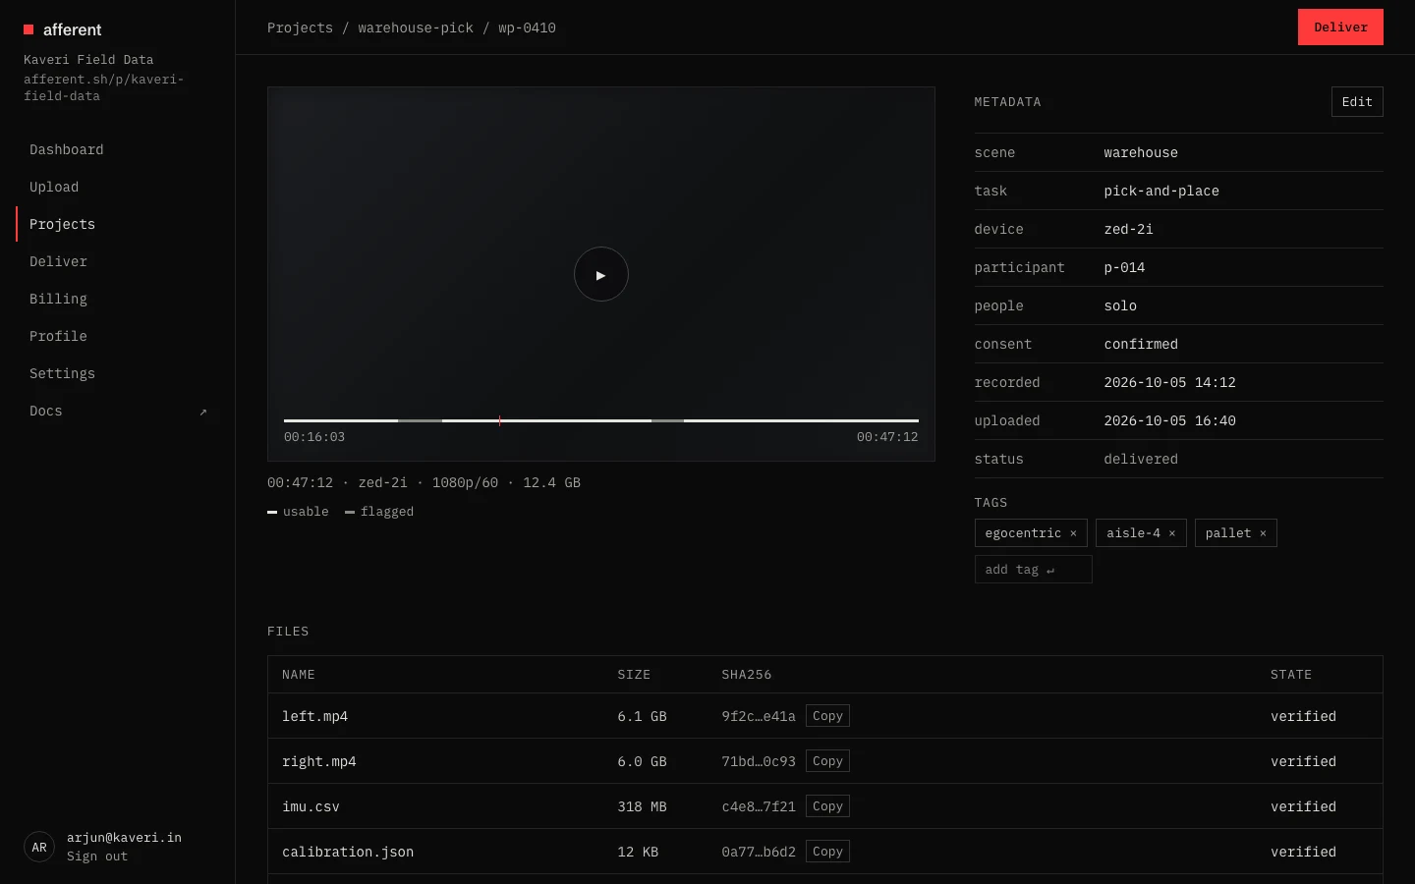
Task: Copy SHA256 of imu.csv
Action: click(827, 806)
